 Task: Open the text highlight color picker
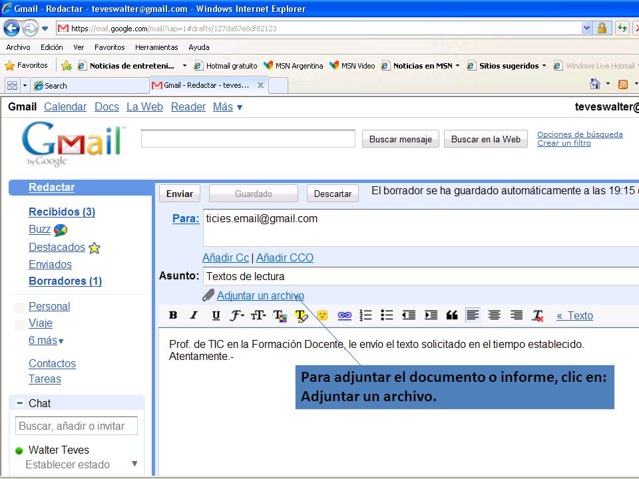click(302, 315)
